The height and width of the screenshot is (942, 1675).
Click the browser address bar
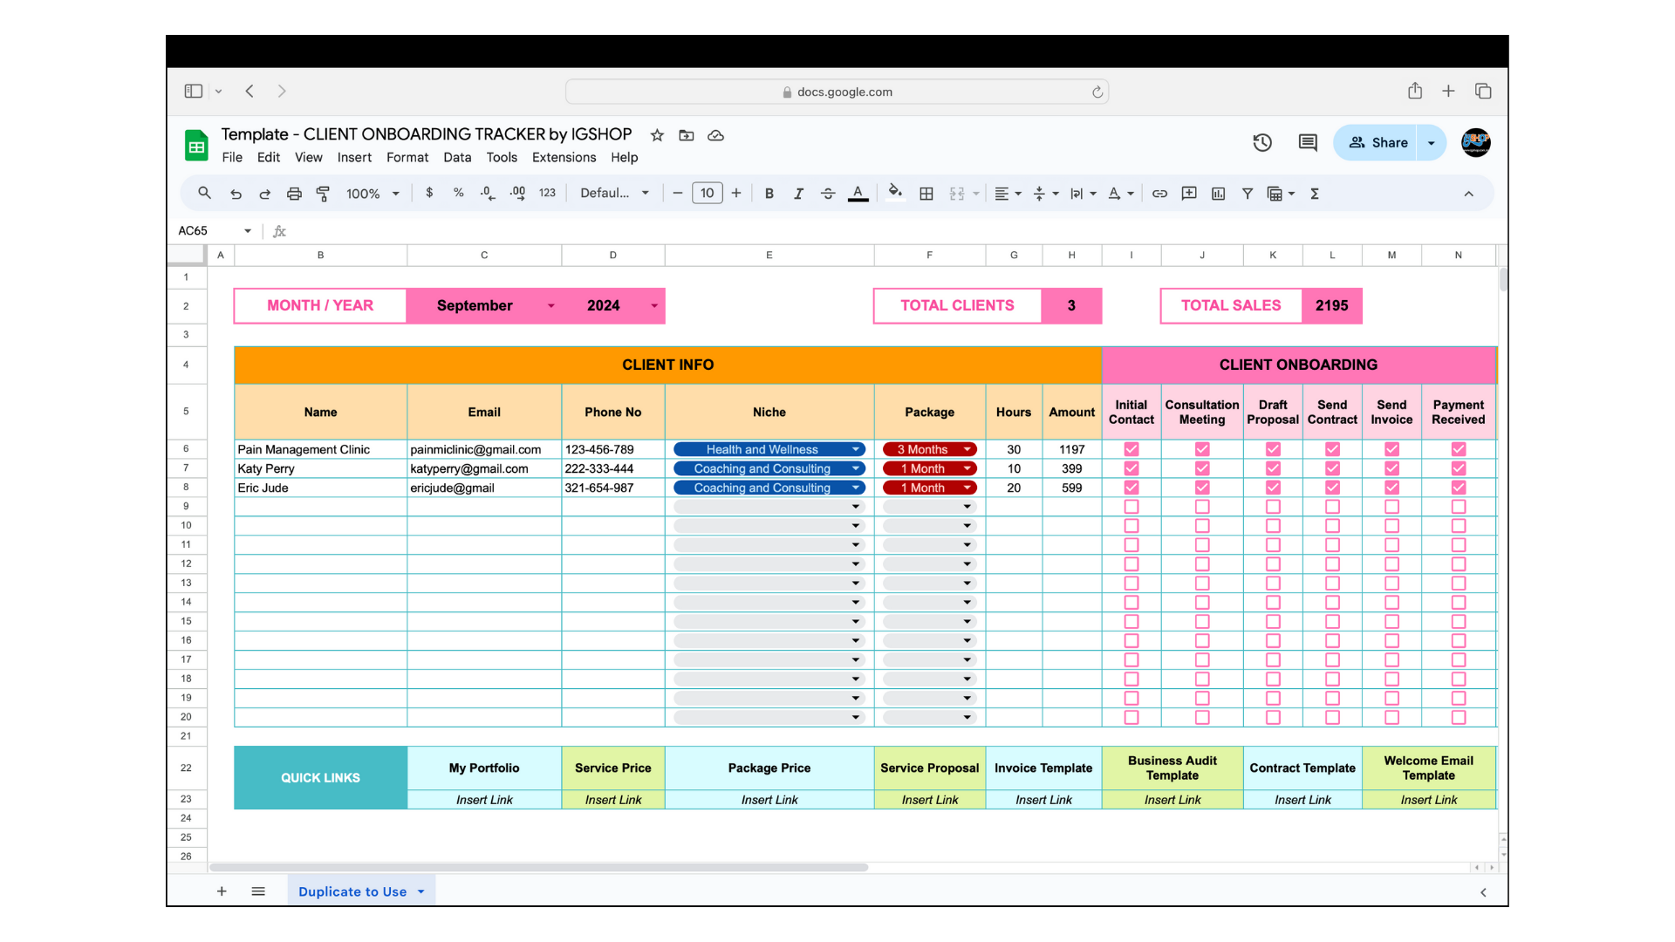click(837, 92)
